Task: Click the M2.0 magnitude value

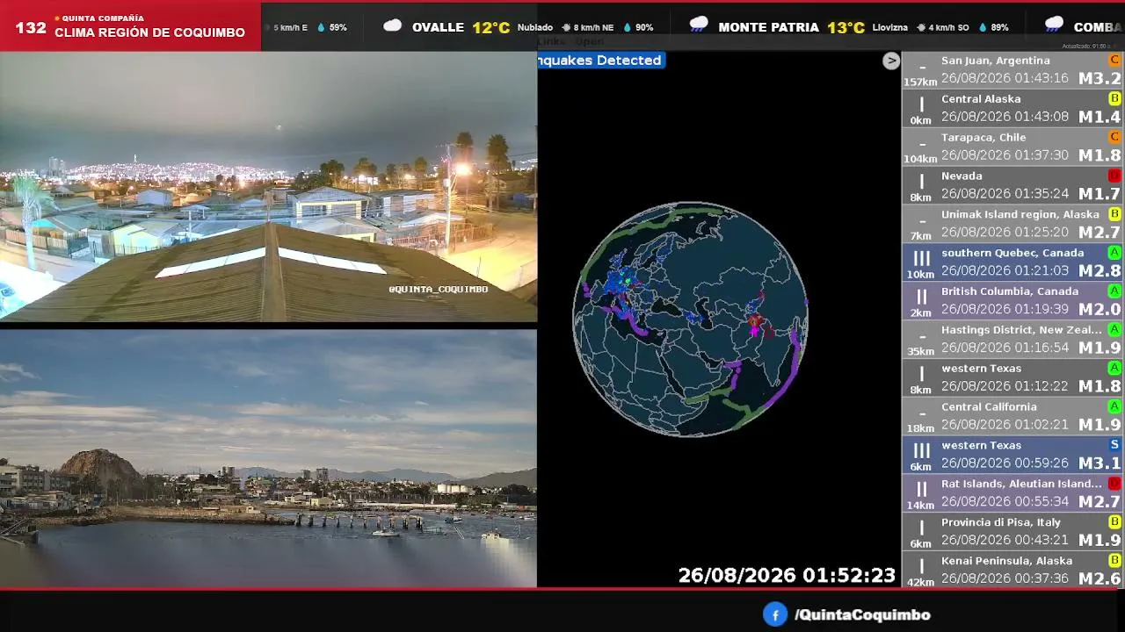Action: point(1100,310)
